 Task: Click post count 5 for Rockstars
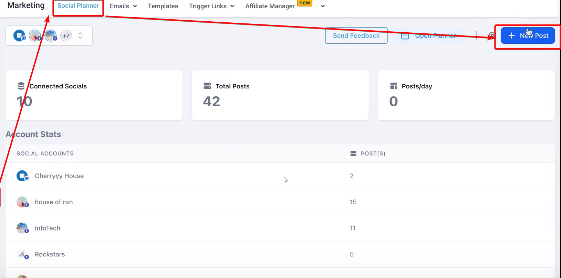352,254
